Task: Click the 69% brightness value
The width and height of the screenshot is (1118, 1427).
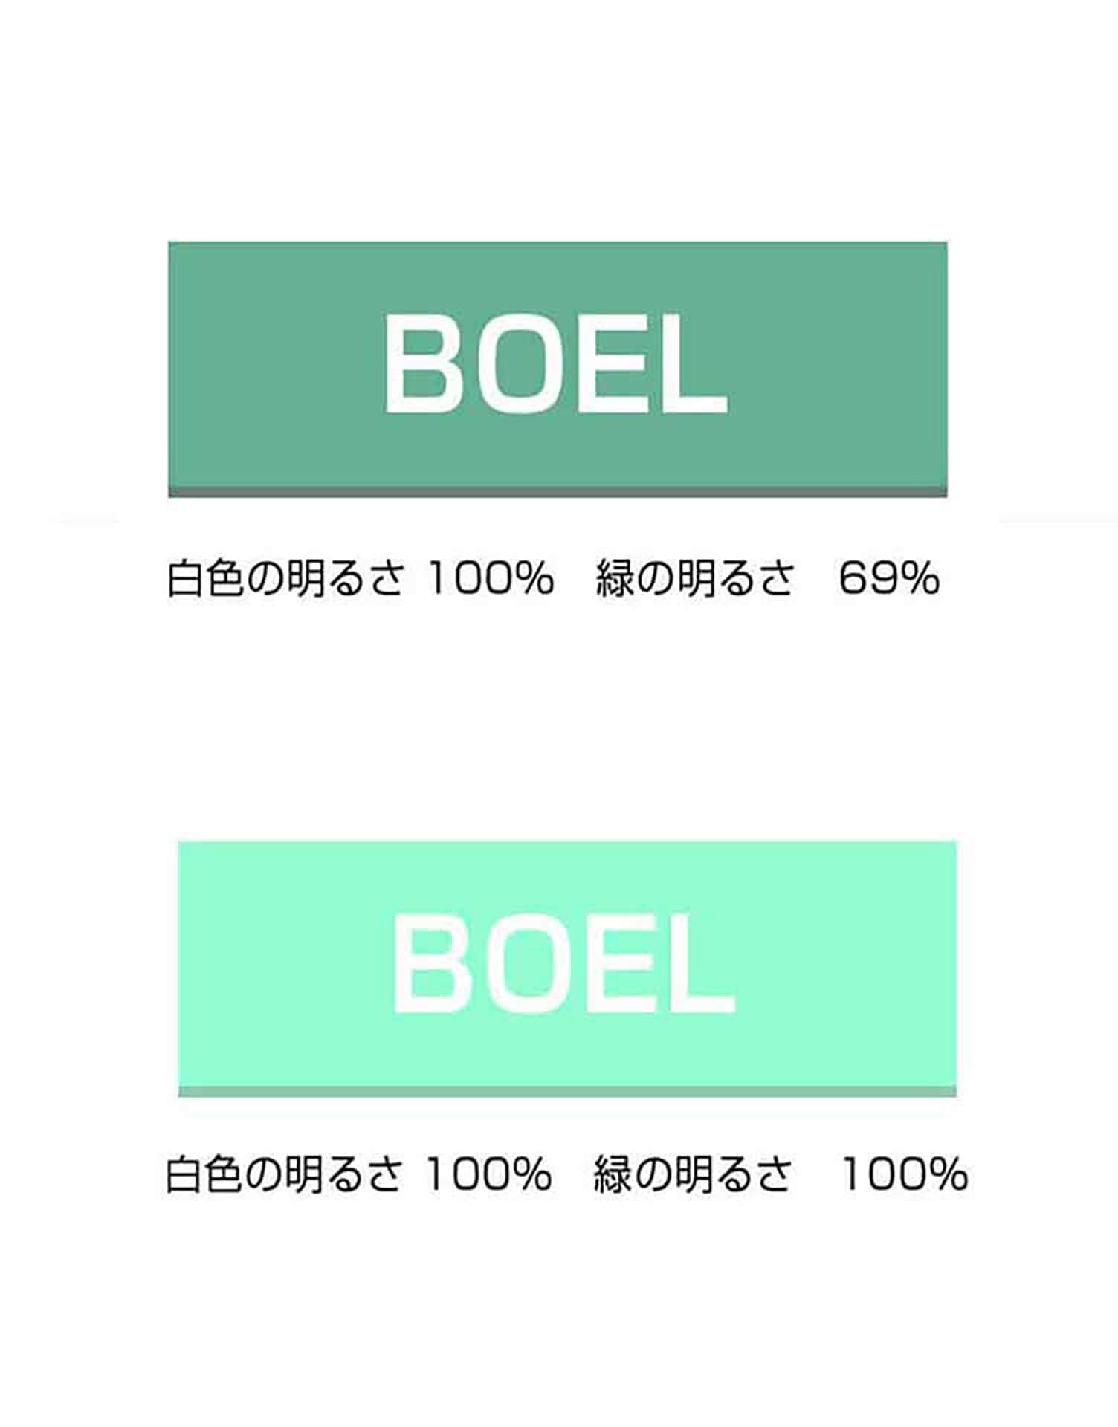Action: coord(888,579)
